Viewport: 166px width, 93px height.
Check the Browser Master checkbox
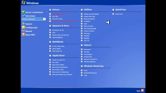click(82, 19)
